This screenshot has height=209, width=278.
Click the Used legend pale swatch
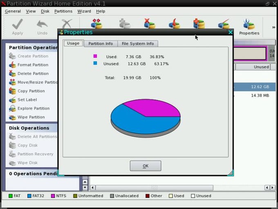click(171, 196)
